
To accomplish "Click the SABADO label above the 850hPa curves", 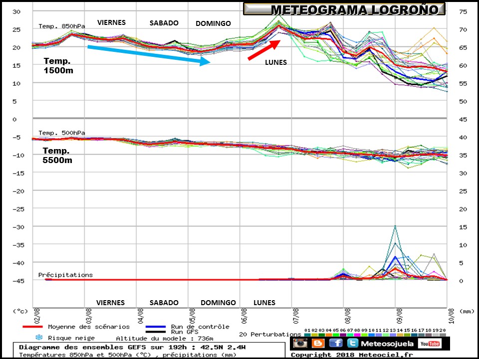I will click(164, 23).
